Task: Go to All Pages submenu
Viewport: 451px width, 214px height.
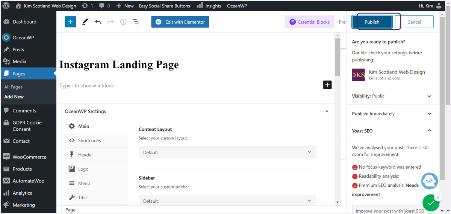Action: tap(14, 87)
